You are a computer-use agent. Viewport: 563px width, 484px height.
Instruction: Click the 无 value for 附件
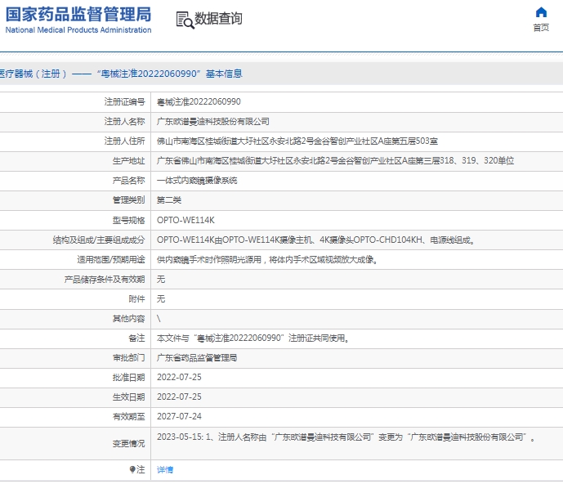point(161,299)
